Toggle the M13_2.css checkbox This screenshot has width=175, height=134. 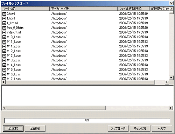pos(4,60)
